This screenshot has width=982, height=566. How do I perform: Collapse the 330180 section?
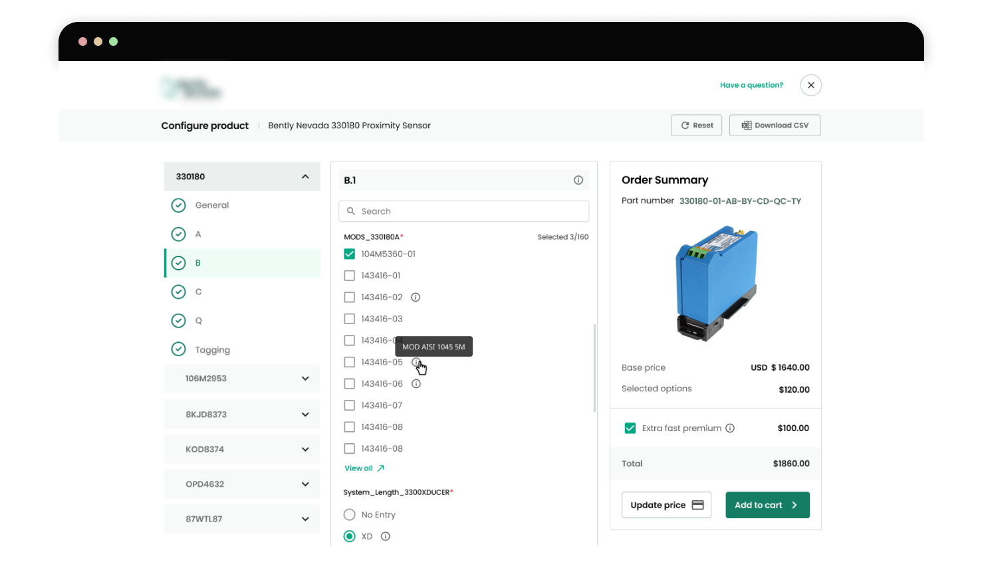tap(305, 177)
